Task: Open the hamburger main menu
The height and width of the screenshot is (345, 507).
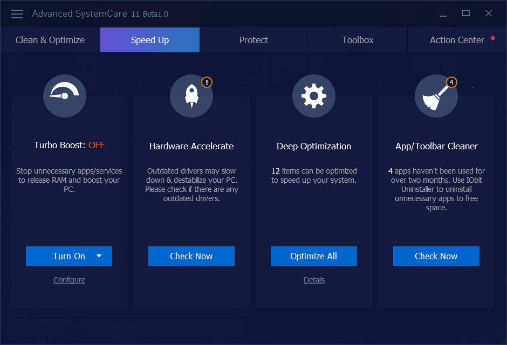Action: (17, 14)
